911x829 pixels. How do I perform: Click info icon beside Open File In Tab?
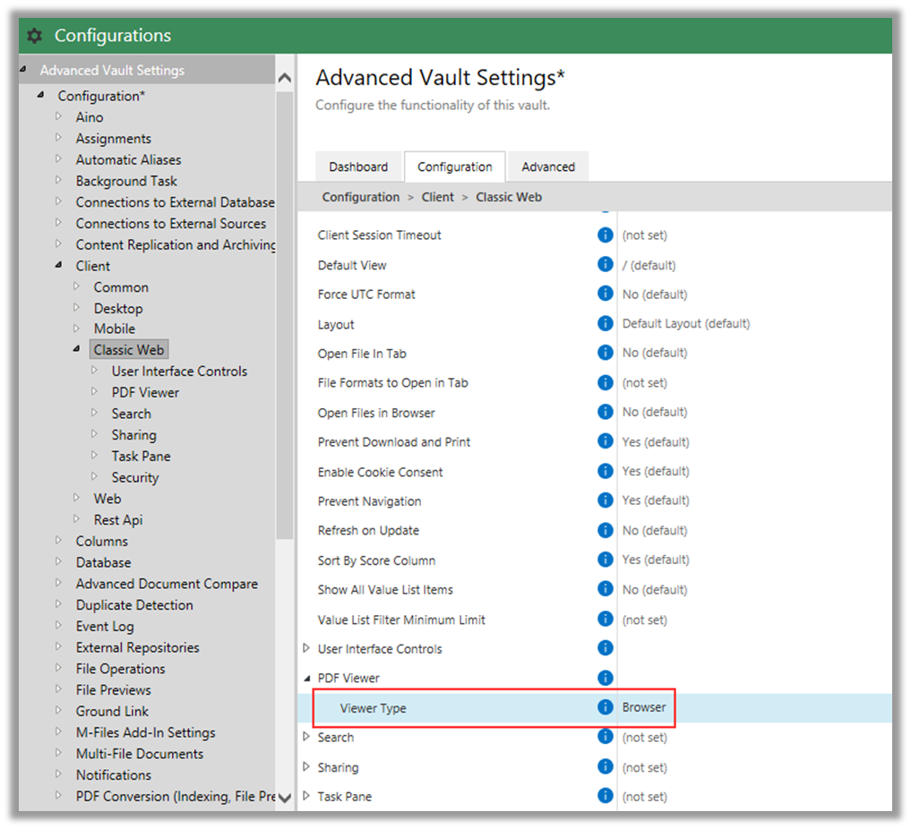pyautogui.click(x=605, y=353)
